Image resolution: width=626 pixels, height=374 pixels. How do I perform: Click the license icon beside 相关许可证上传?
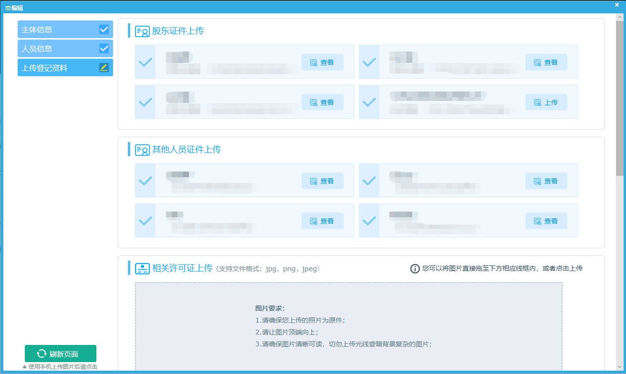point(142,269)
